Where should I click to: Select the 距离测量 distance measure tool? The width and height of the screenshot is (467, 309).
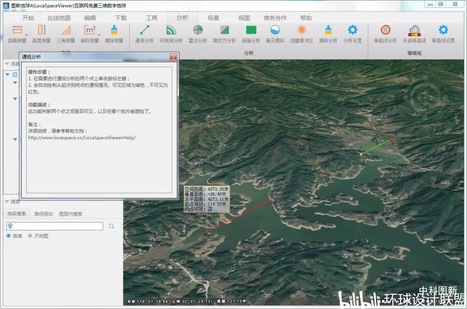pos(17,34)
